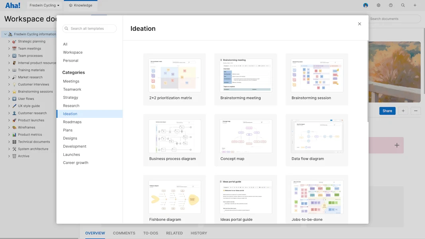
Task: Switch to the Comments tab
Action: coord(124,233)
